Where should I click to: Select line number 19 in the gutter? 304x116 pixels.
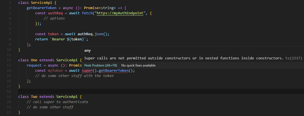tap(9, 96)
